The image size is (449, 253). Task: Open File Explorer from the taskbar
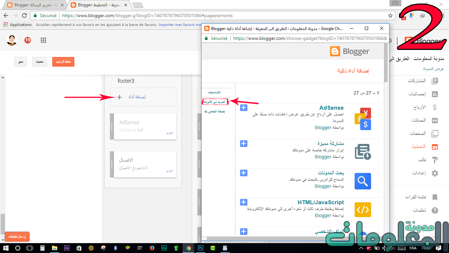[54, 248]
